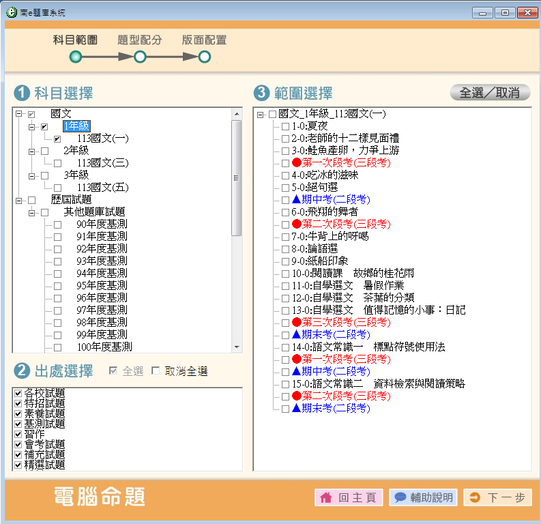
Task: Toggle the 全選 source checkbox
Action: (x=113, y=371)
